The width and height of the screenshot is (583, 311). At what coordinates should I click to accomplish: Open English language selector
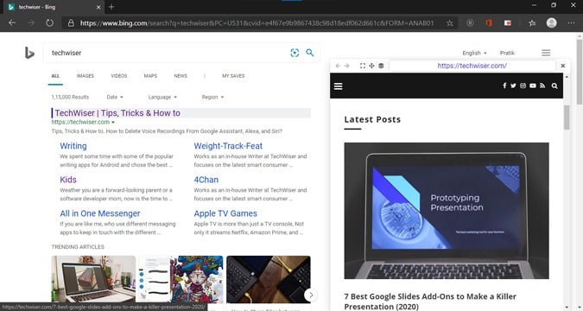click(474, 54)
